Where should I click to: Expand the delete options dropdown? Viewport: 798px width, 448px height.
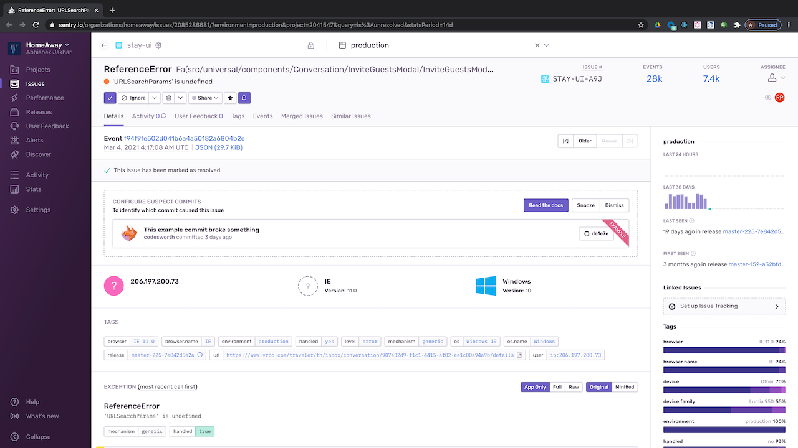[x=180, y=98]
